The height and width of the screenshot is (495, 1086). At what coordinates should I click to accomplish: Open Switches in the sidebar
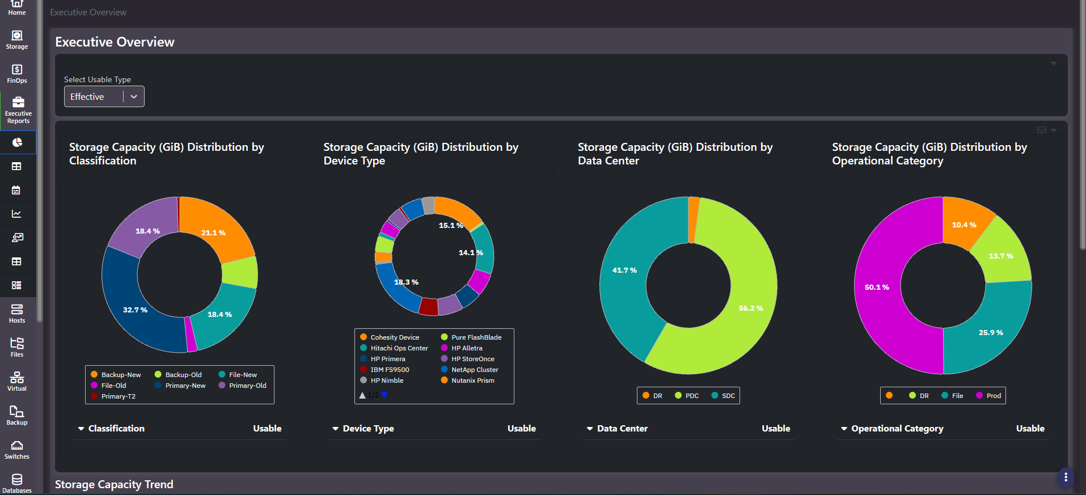tap(17, 450)
